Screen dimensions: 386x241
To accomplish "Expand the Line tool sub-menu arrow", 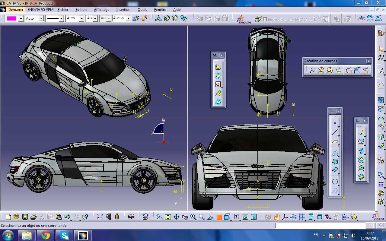I will click(339, 136).
